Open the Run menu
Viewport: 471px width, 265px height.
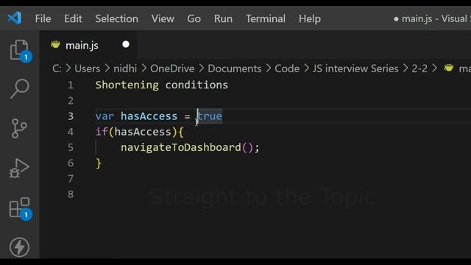(x=223, y=18)
